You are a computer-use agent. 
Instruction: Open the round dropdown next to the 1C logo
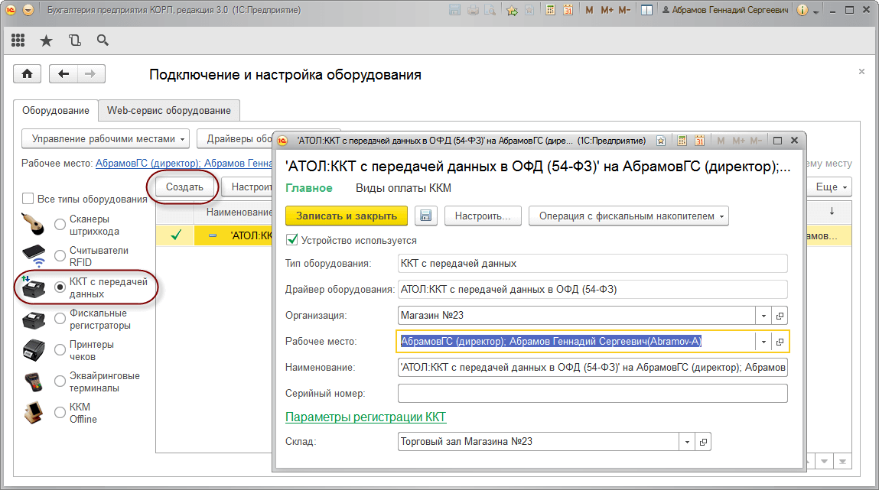pyautogui.click(x=28, y=10)
